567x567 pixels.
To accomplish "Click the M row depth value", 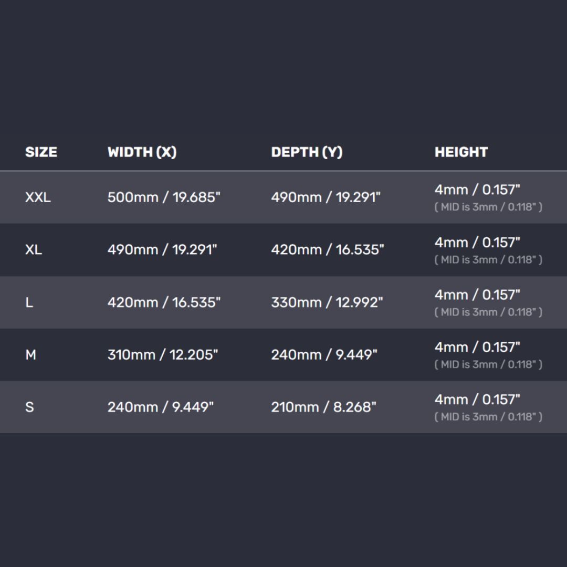I will [x=324, y=355].
